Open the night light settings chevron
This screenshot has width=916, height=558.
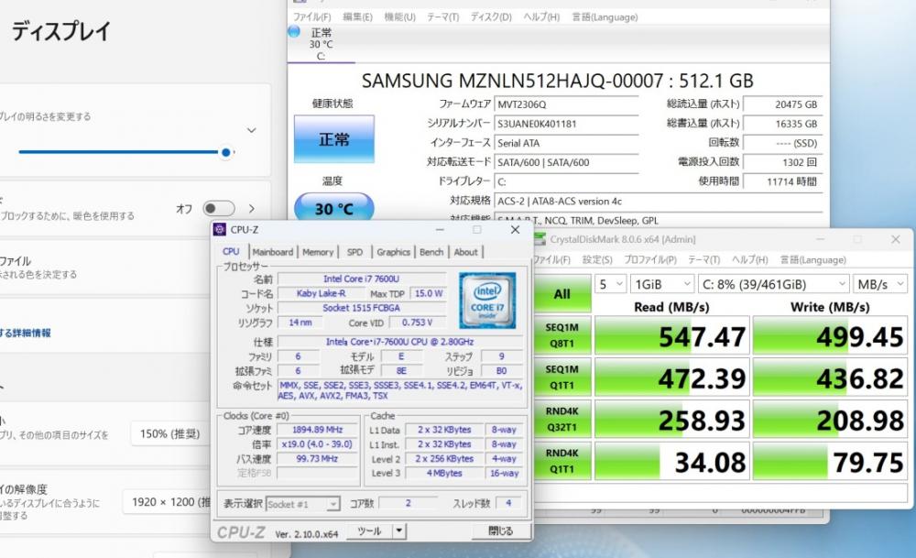click(252, 209)
